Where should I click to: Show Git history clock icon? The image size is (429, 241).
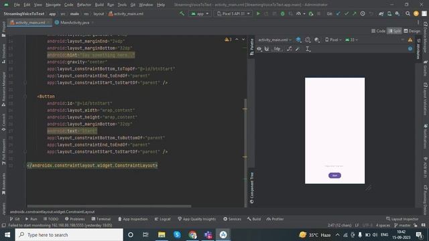(x=363, y=13)
